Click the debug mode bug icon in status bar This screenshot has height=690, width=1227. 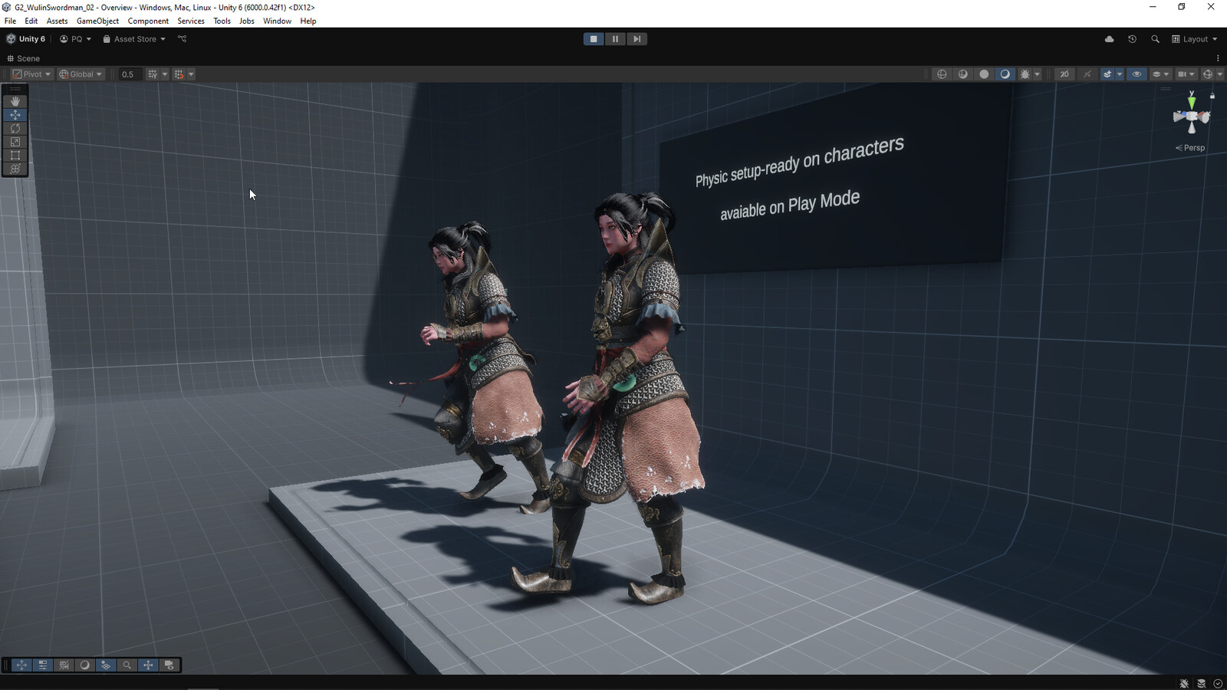point(1184,683)
